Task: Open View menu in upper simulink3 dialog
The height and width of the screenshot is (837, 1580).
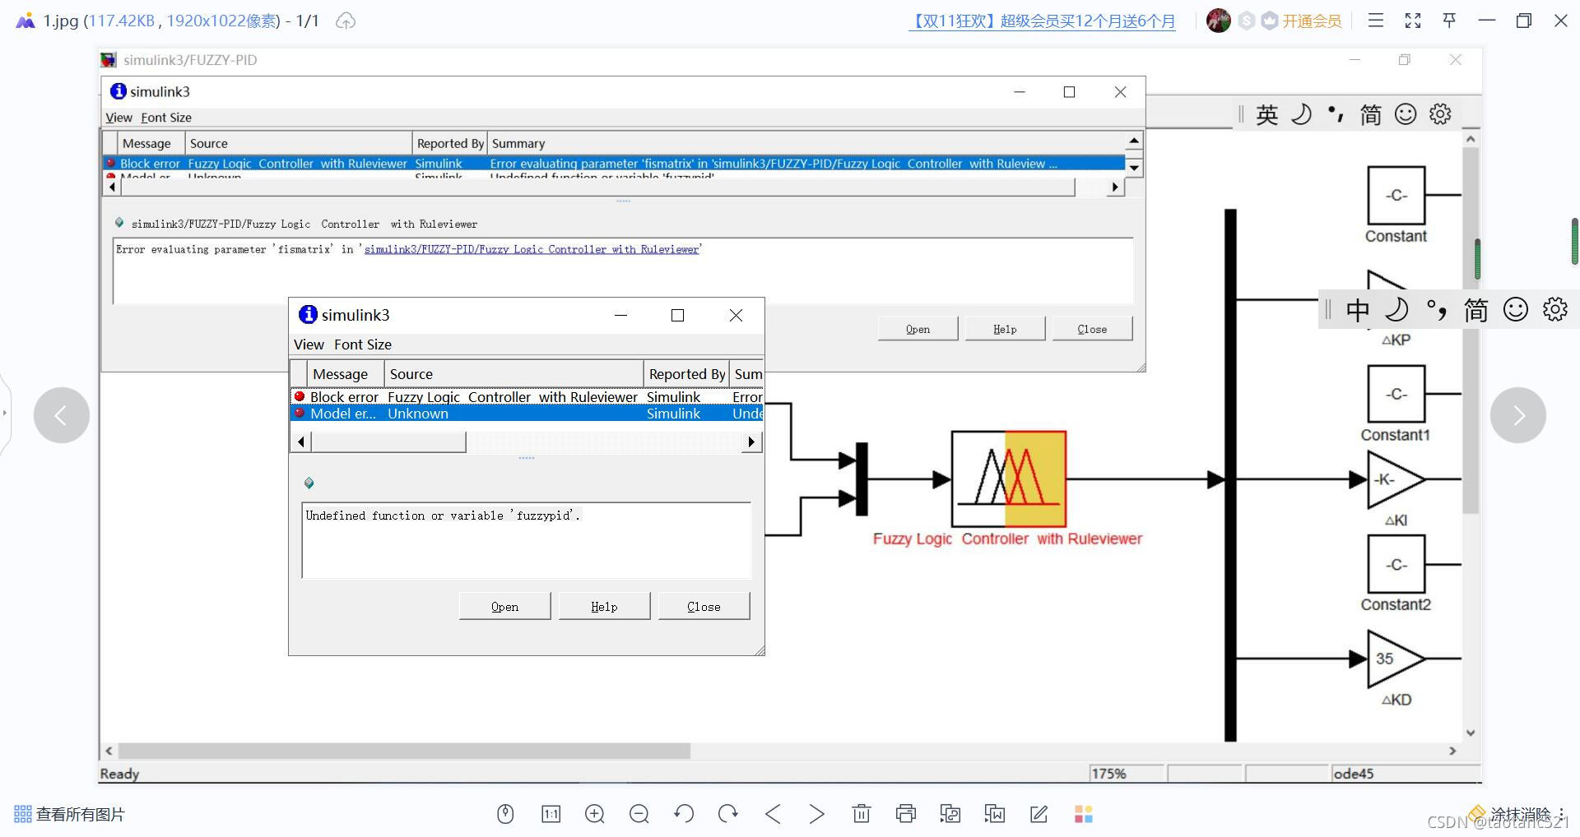Action: (118, 118)
